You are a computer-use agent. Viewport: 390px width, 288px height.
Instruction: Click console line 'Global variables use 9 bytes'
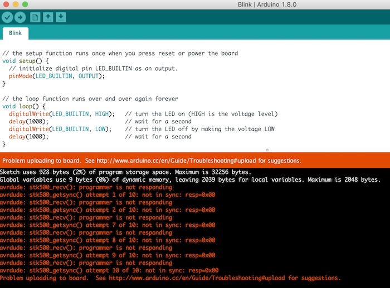click(x=191, y=180)
